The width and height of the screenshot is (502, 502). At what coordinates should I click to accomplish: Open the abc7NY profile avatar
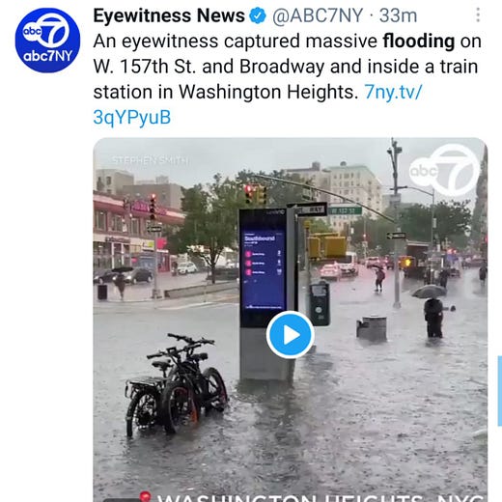pos(47,41)
